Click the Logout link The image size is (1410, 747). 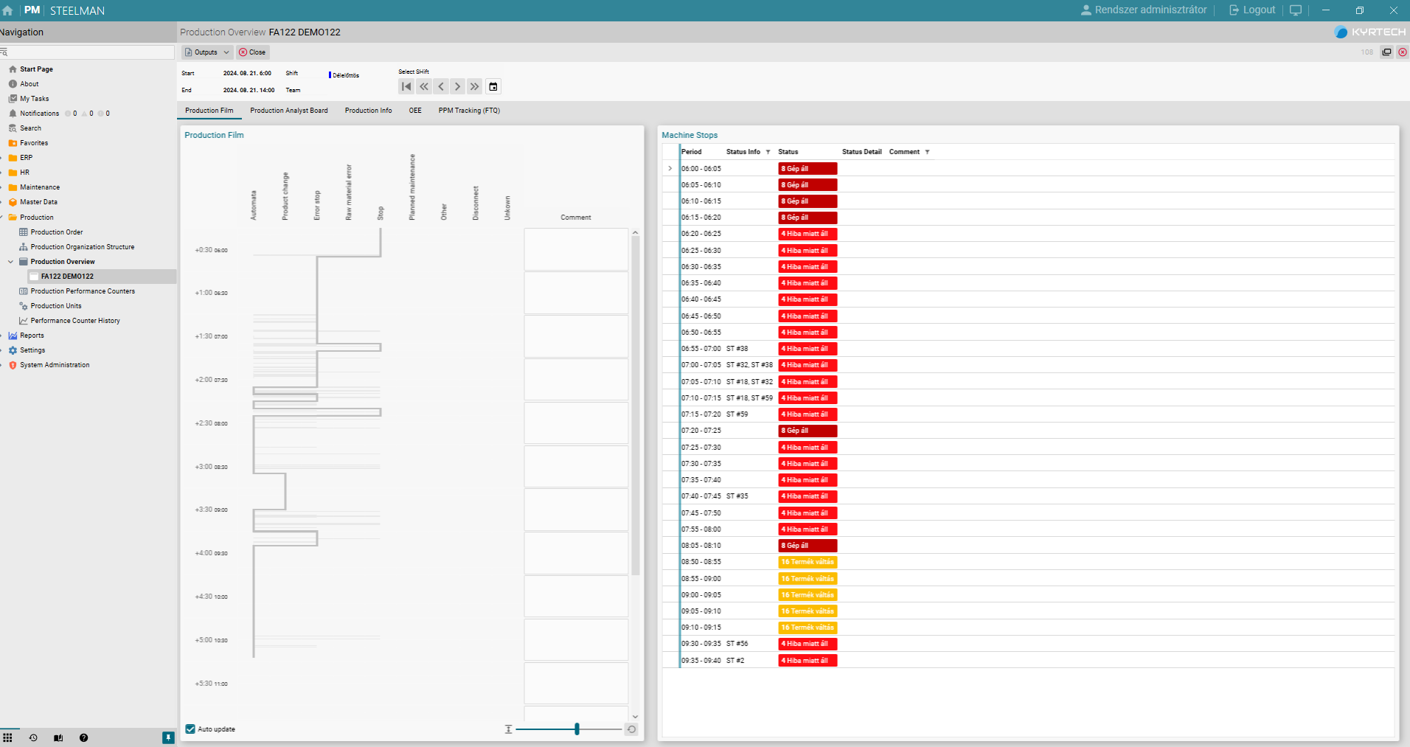(1251, 10)
